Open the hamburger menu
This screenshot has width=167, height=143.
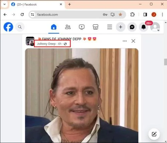point(110,27)
